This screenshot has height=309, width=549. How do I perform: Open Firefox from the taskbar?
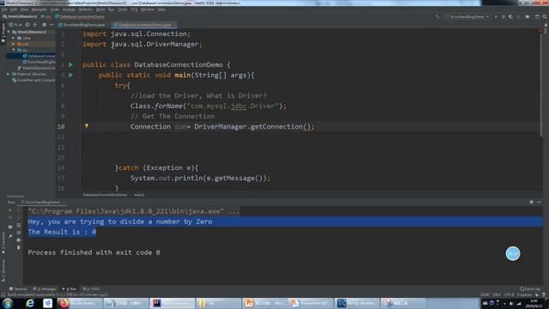click(x=80, y=303)
